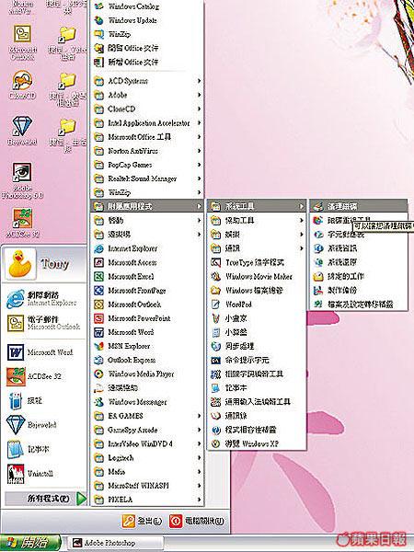Image resolution: width=414 pixels, height=552 pixels.
Task: Open Microsoft Word in pinned start list
Action: 43,352
